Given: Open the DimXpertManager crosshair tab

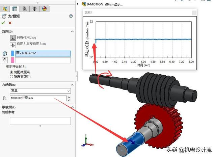Looking at the screenshot, I should click(34, 9).
